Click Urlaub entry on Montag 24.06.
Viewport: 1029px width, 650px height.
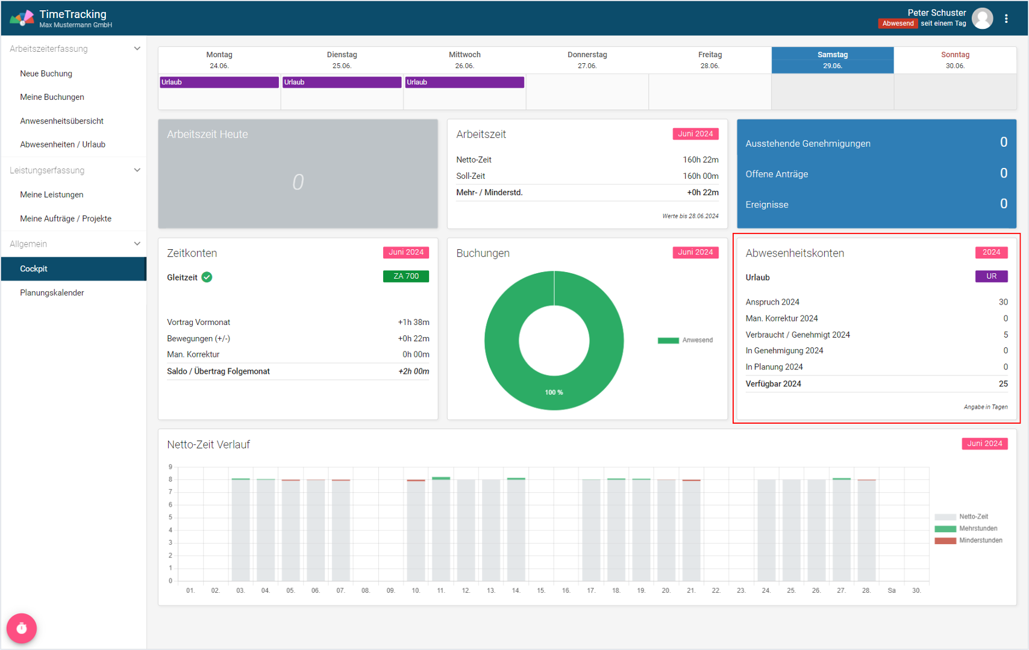click(x=219, y=82)
